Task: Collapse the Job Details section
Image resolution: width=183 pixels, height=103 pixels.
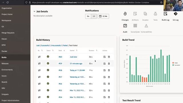Action: click(x=34, y=11)
